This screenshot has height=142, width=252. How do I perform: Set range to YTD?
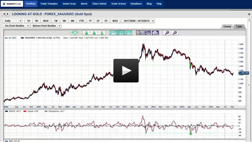[x=81, y=21]
